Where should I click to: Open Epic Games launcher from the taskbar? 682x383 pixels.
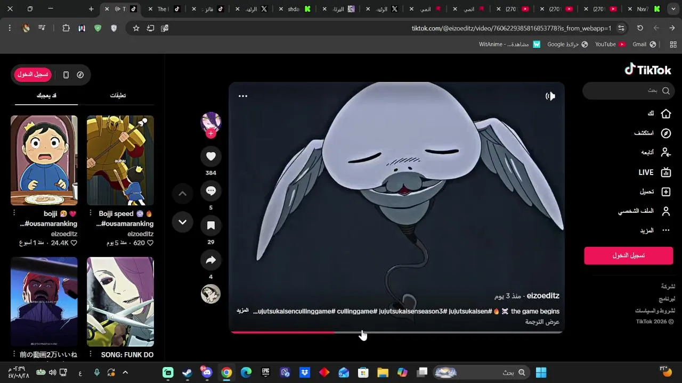click(265, 372)
